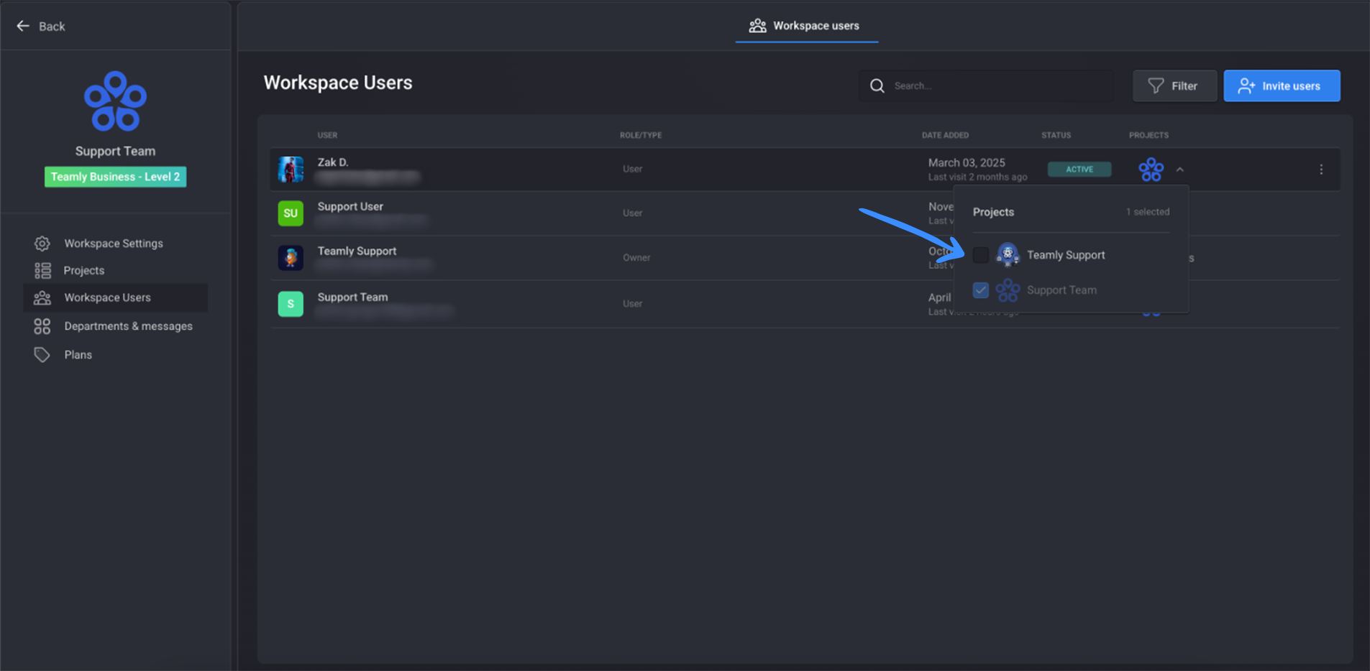This screenshot has width=1370, height=671.
Task: Focus the Search input field
Action: click(x=987, y=86)
